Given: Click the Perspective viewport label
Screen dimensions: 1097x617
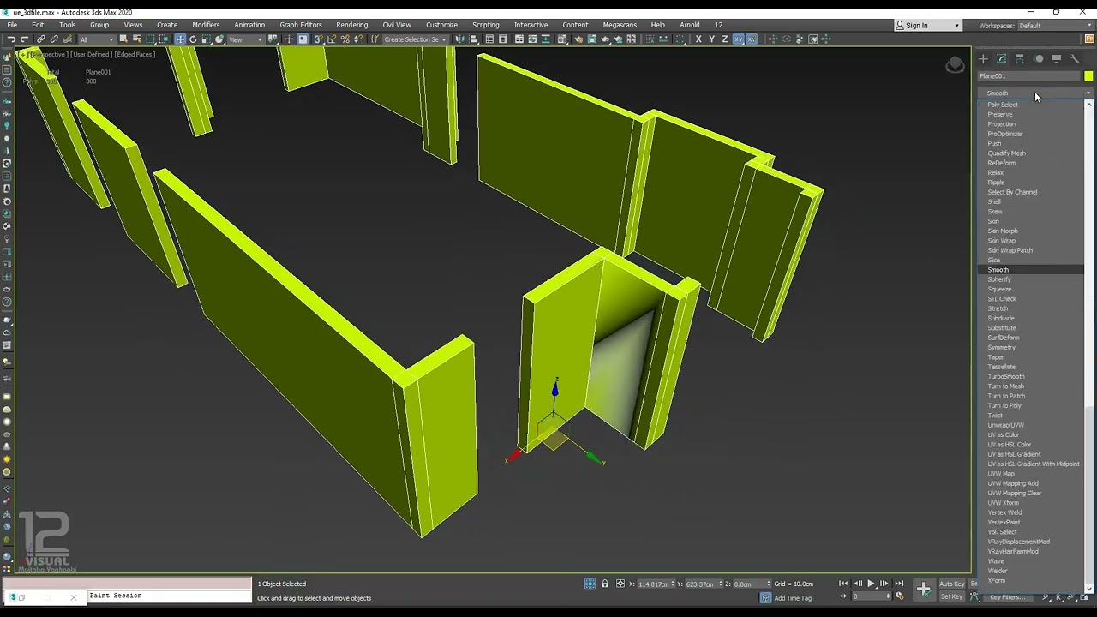Looking at the screenshot, I should click(x=48, y=54).
